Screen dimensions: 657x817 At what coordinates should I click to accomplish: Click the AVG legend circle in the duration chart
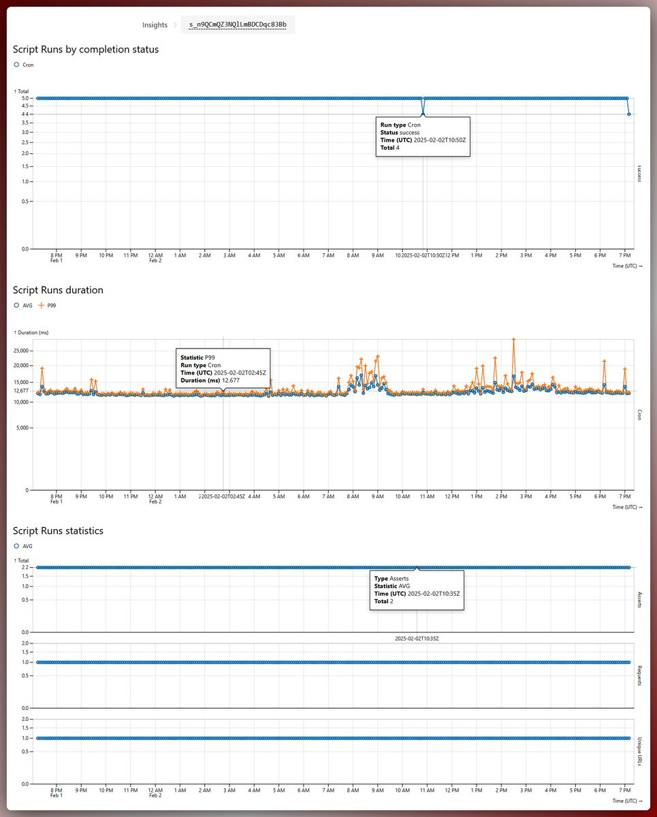point(17,306)
